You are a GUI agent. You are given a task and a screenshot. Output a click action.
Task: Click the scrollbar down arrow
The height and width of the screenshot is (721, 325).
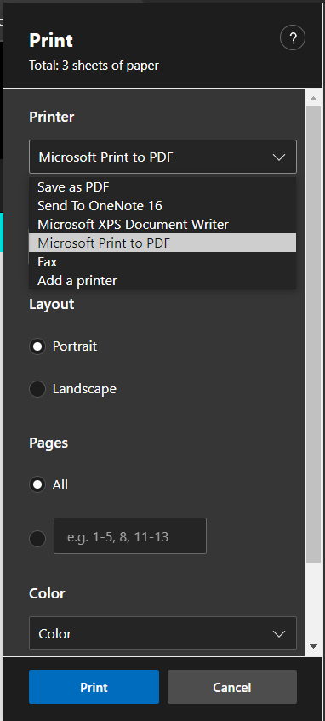tap(313, 646)
